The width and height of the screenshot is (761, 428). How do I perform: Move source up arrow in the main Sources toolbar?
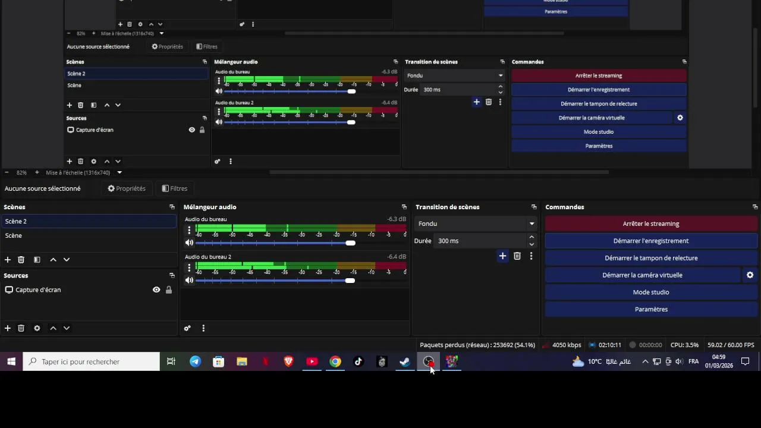[x=53, y=328]
